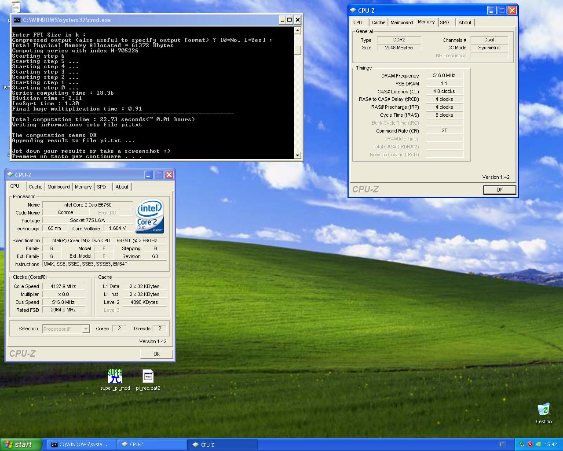
Task: Open Cache tab in Memory window
Action: pos(378,22)
